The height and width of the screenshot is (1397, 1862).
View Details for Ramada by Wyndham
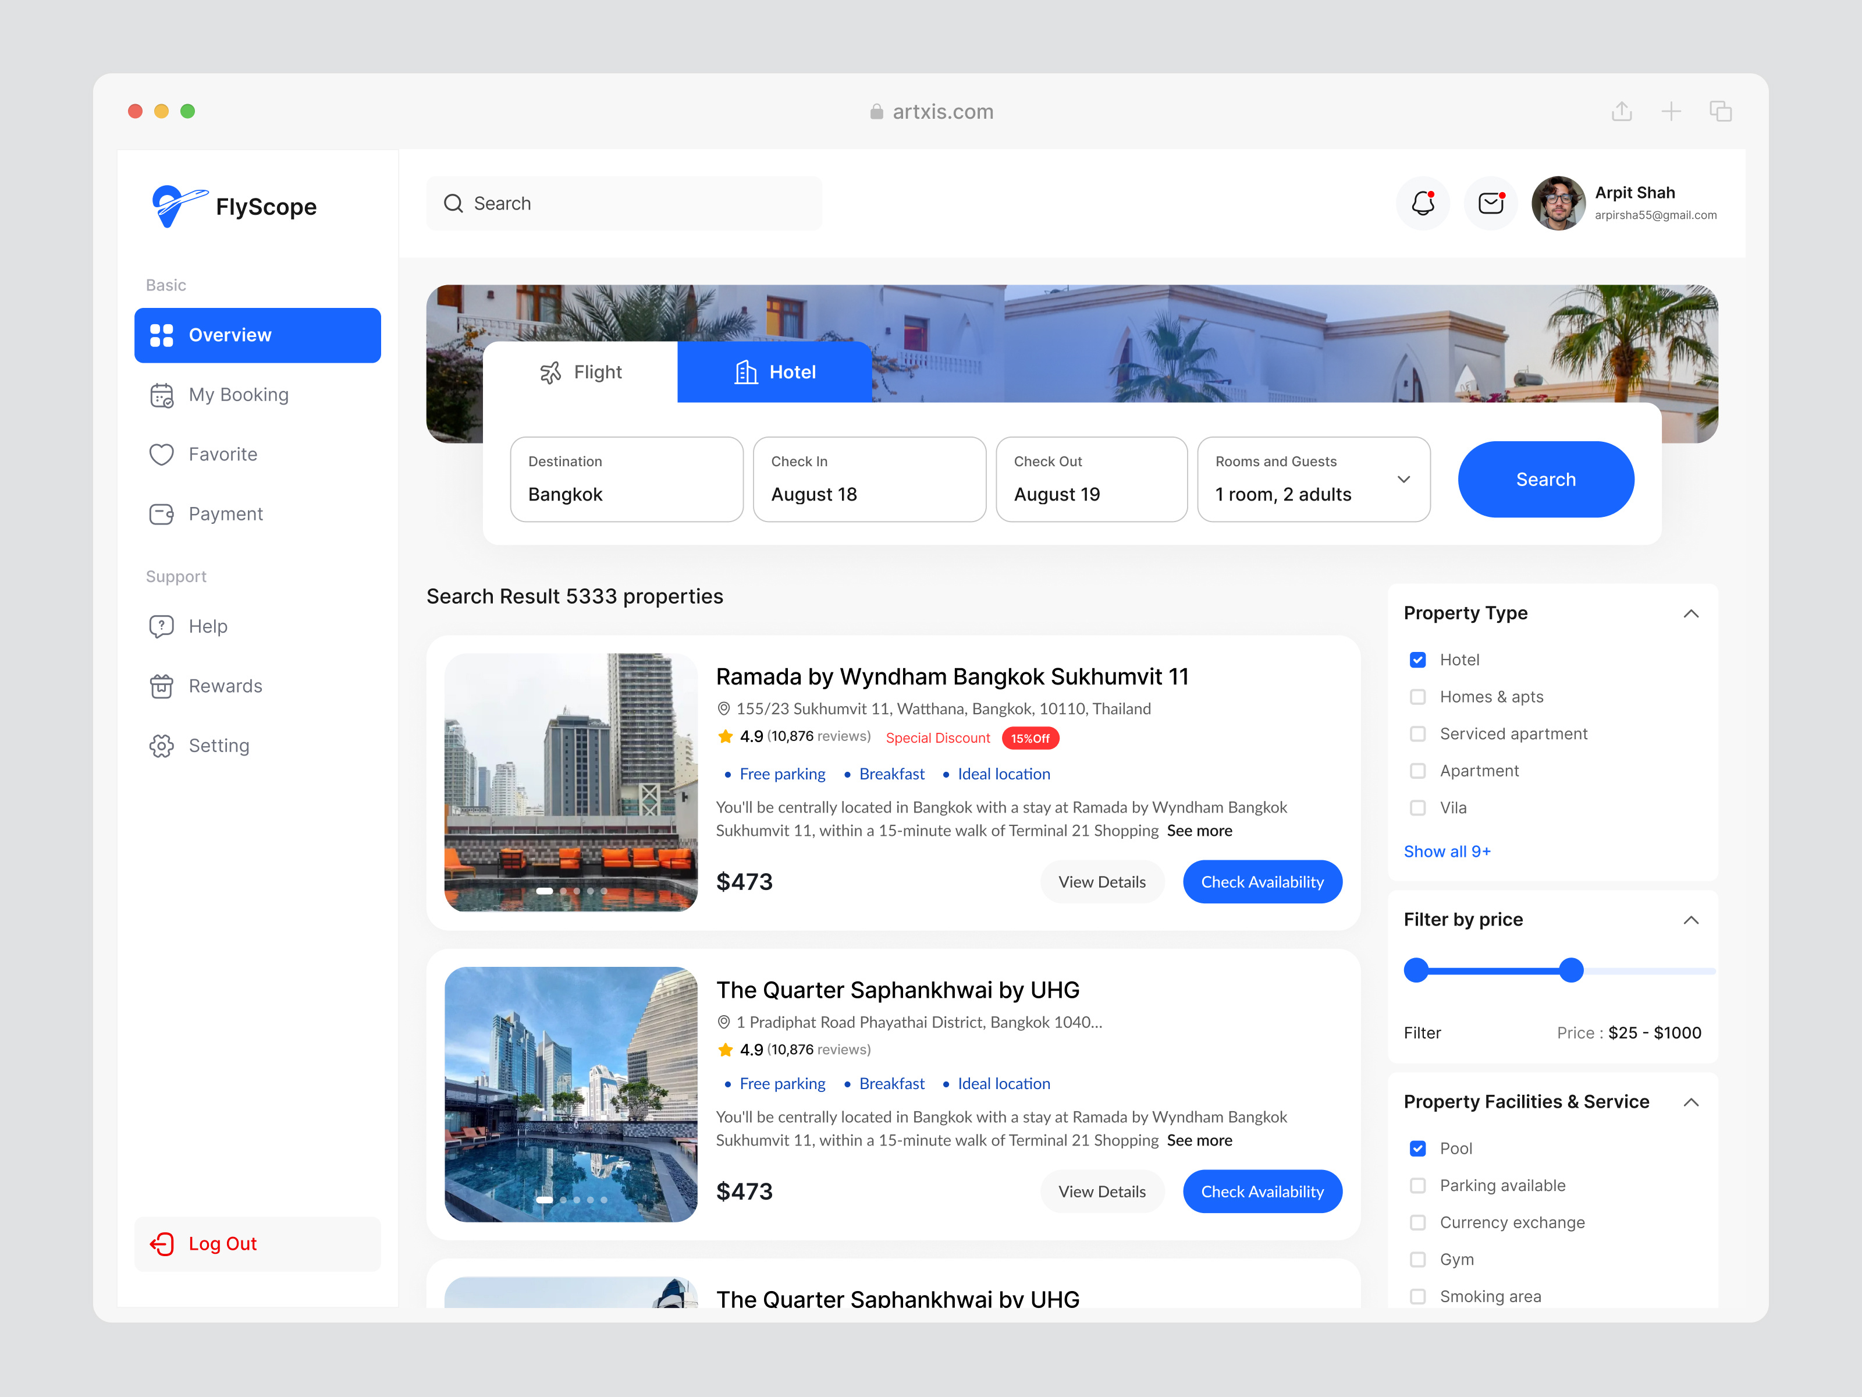1102,882
